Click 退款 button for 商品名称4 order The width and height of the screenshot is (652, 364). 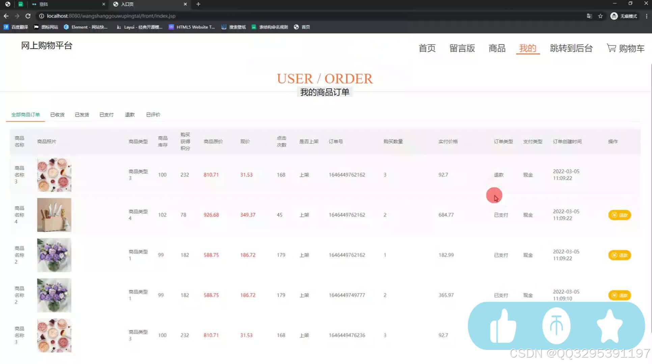[620, 215]
